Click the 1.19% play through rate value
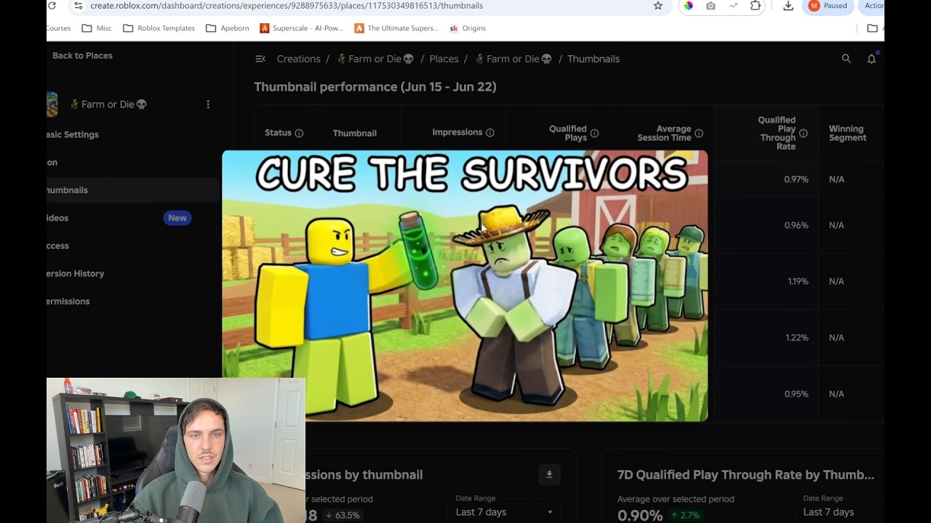Image resolution: width=931 pixels, height=523 pixels. [x=798, y=281]
